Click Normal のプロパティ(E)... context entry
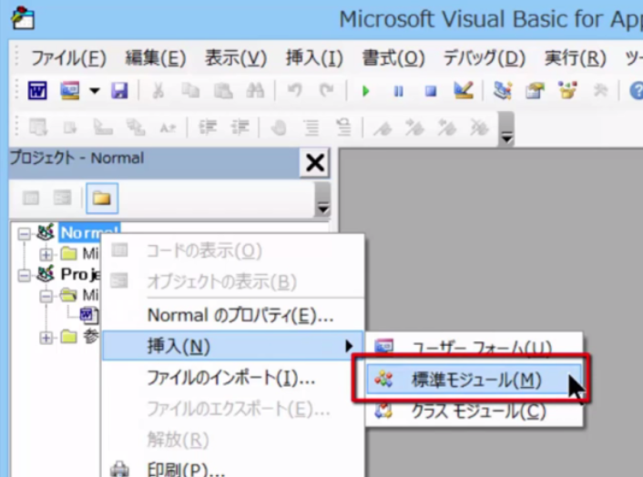 [x=240, y=315]
